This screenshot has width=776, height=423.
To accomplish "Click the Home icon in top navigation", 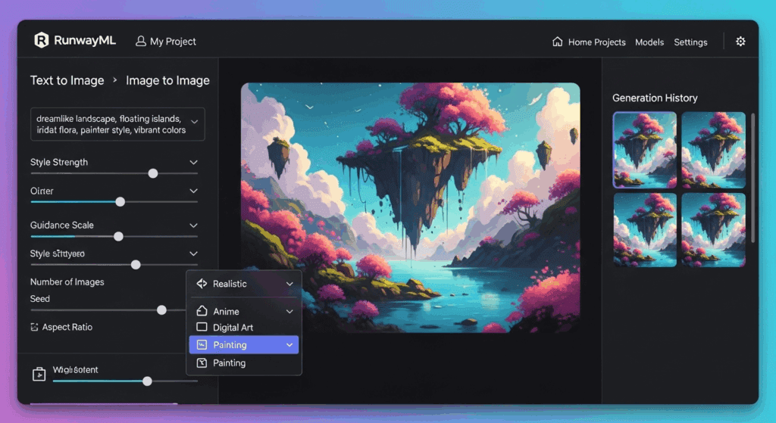I will (x=558, y=42).
